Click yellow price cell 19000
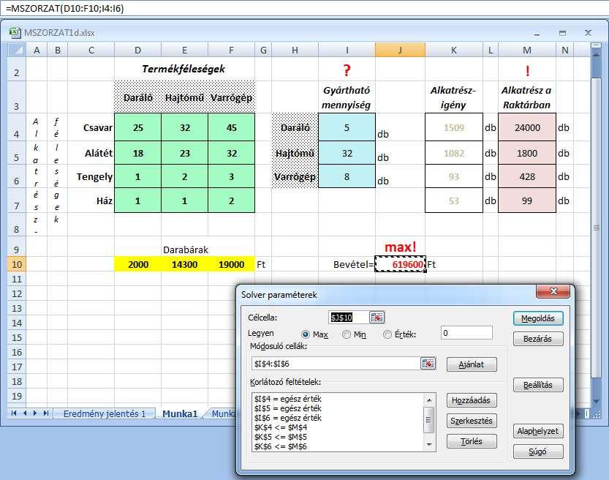The image size is (609, 480). coord(232,264)
